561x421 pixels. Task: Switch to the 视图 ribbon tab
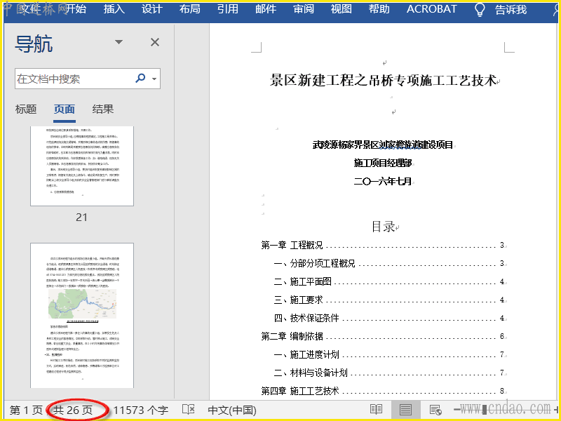(x=342, y=9)
